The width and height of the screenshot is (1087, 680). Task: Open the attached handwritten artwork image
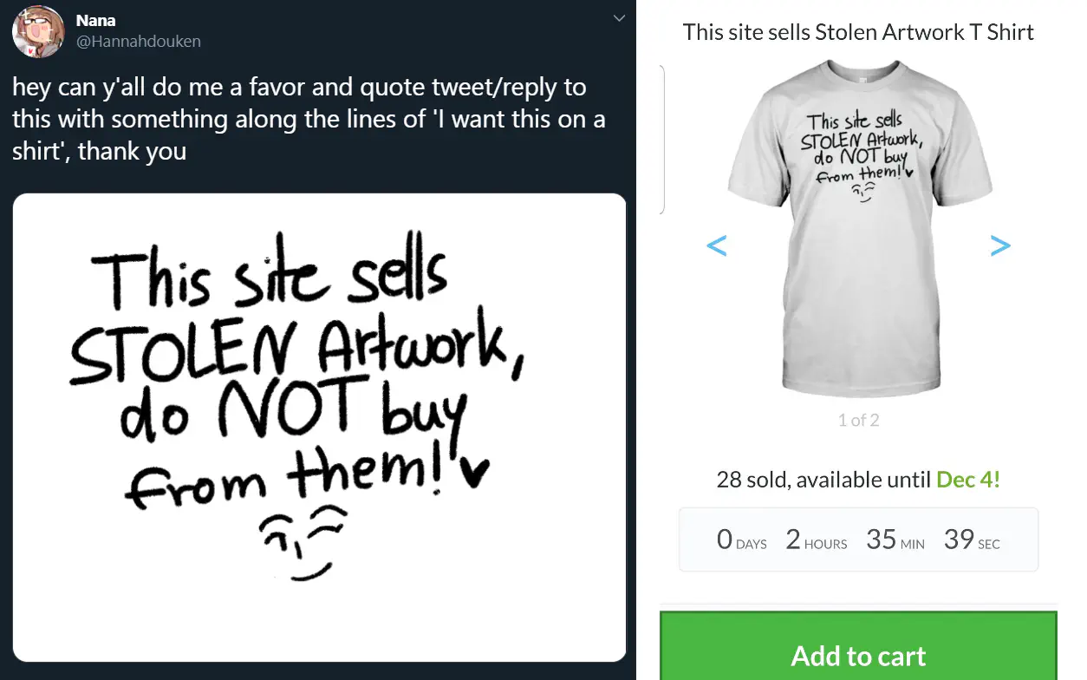(319, 427)
